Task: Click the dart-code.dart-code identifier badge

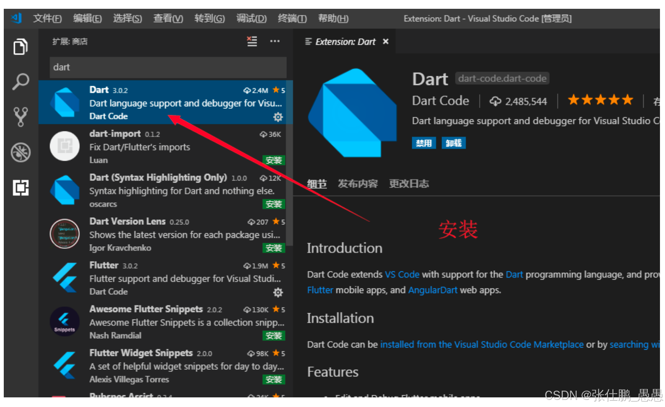Action: coord(502,79)
